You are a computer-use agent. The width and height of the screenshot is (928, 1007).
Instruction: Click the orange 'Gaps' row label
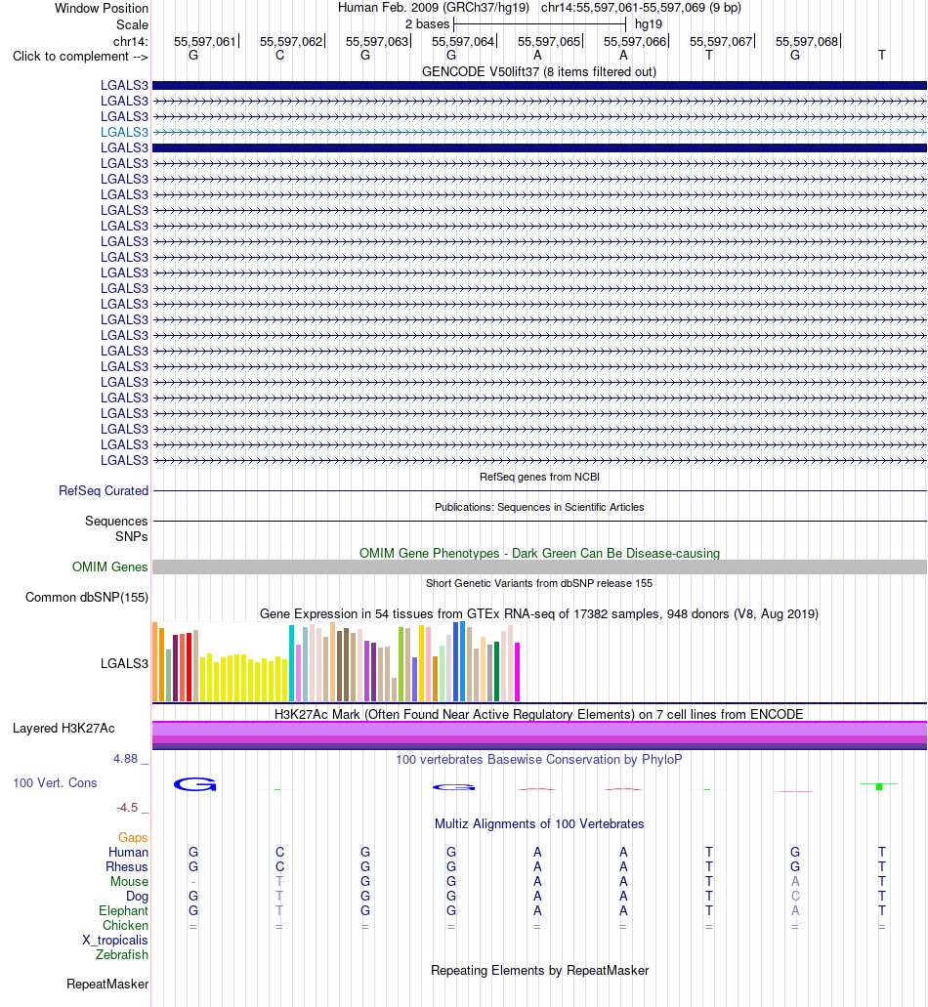(x=133, y=837)
